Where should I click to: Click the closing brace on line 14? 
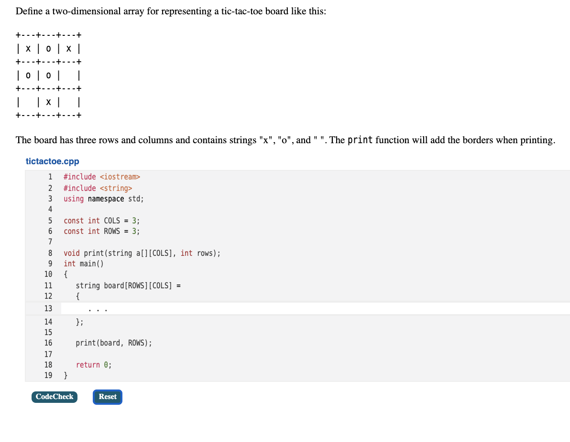pos(80,322)
